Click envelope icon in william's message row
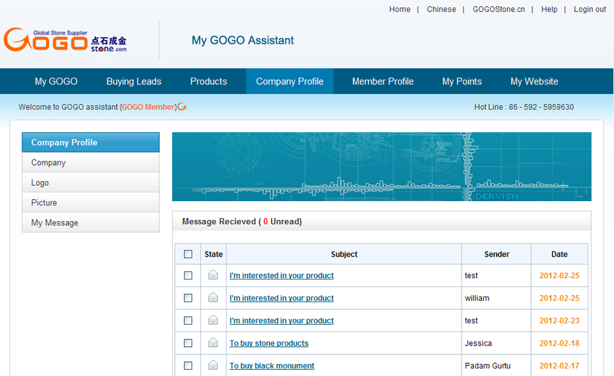 213,298
